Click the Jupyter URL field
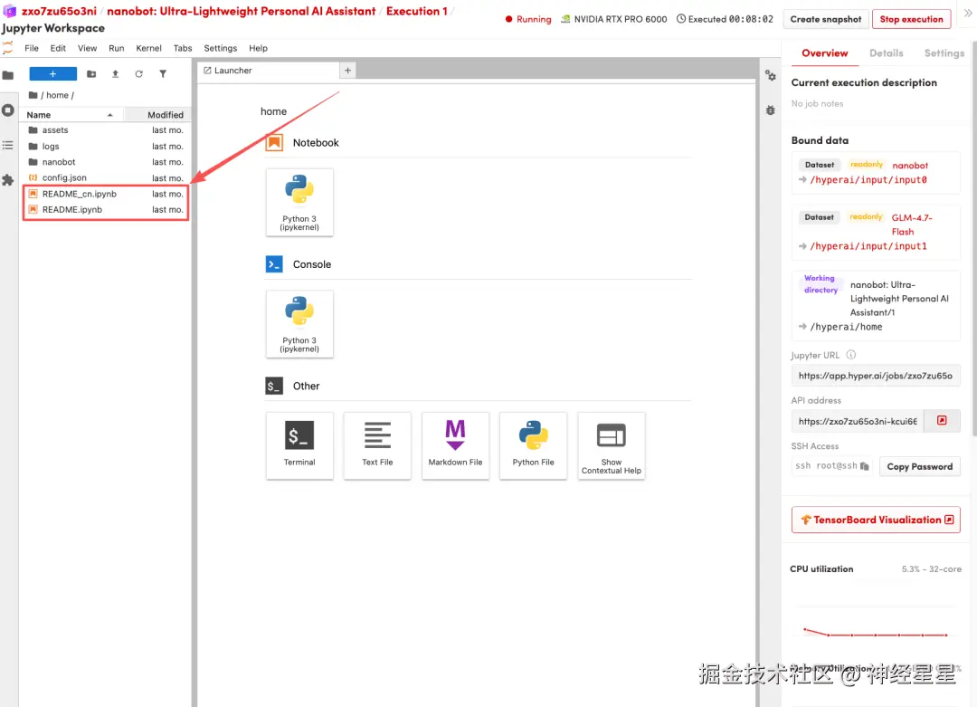977x707 pixels. 876,376
